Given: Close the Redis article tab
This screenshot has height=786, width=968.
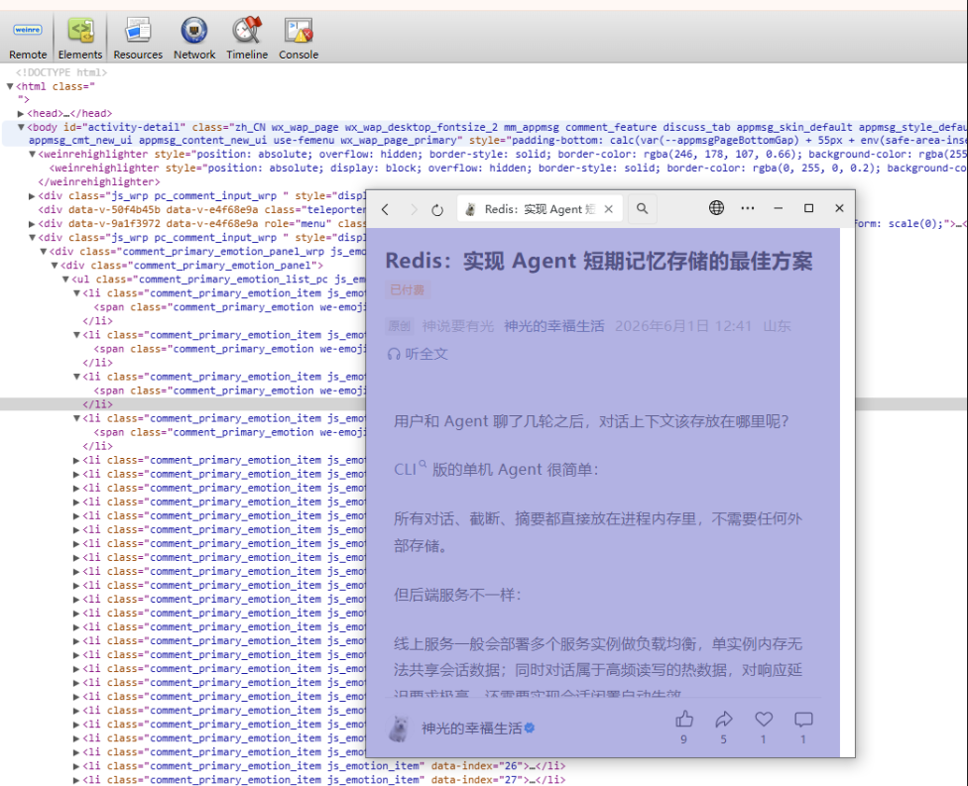Looking at the screenshot, I should [609, 209].
